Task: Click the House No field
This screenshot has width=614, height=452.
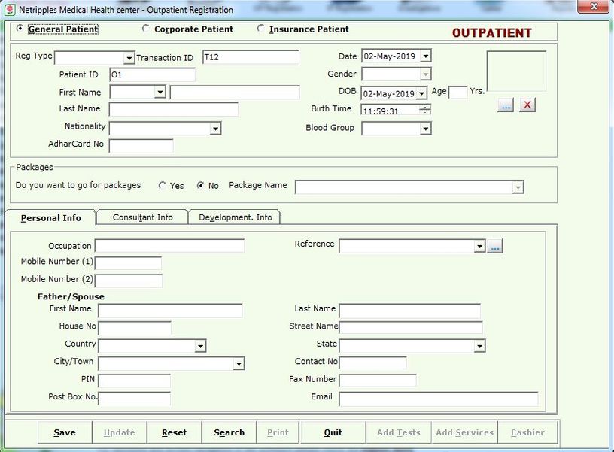Action: pyautogui.click(x=135, y=328)
